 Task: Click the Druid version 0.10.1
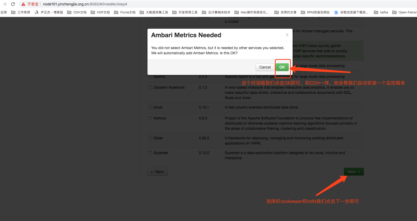(204, 107)
